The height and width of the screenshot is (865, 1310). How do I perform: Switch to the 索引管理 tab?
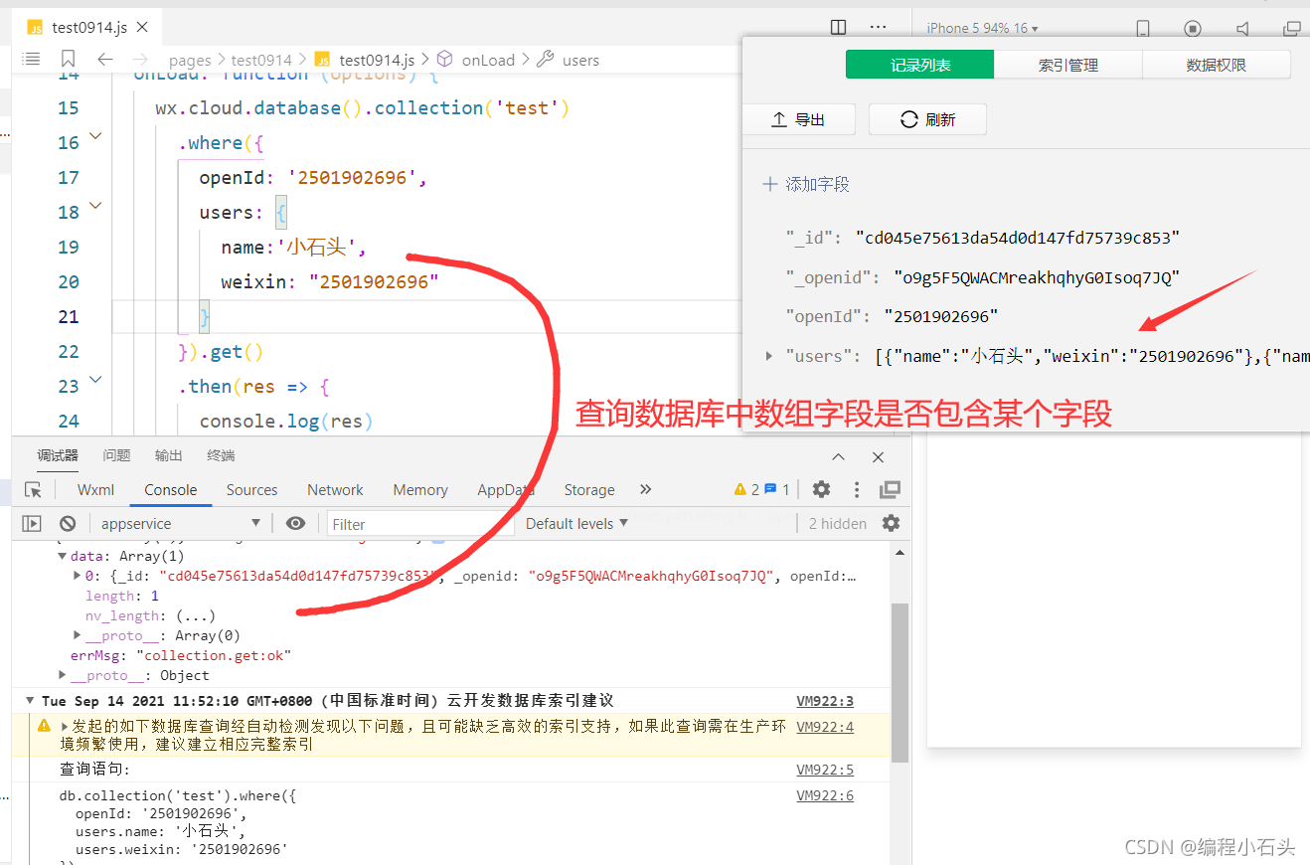click(1068, 64)
